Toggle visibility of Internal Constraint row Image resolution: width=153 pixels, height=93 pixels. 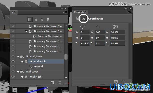pyautogui.click(x=13, y=36)
